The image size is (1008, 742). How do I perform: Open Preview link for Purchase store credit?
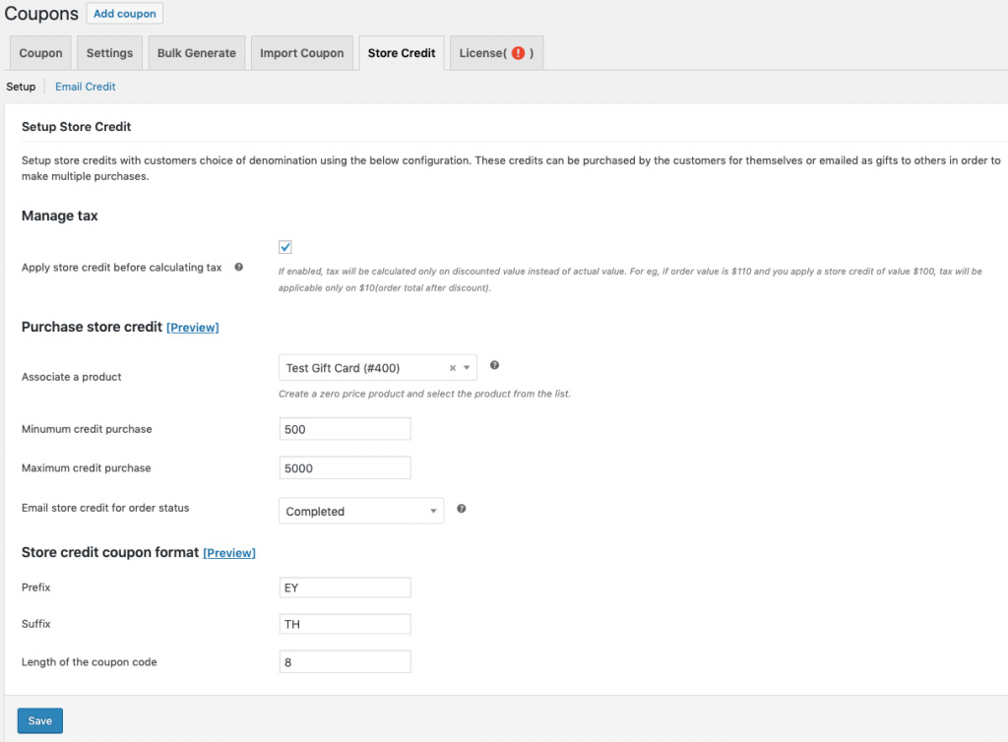(x=193, y=328)
